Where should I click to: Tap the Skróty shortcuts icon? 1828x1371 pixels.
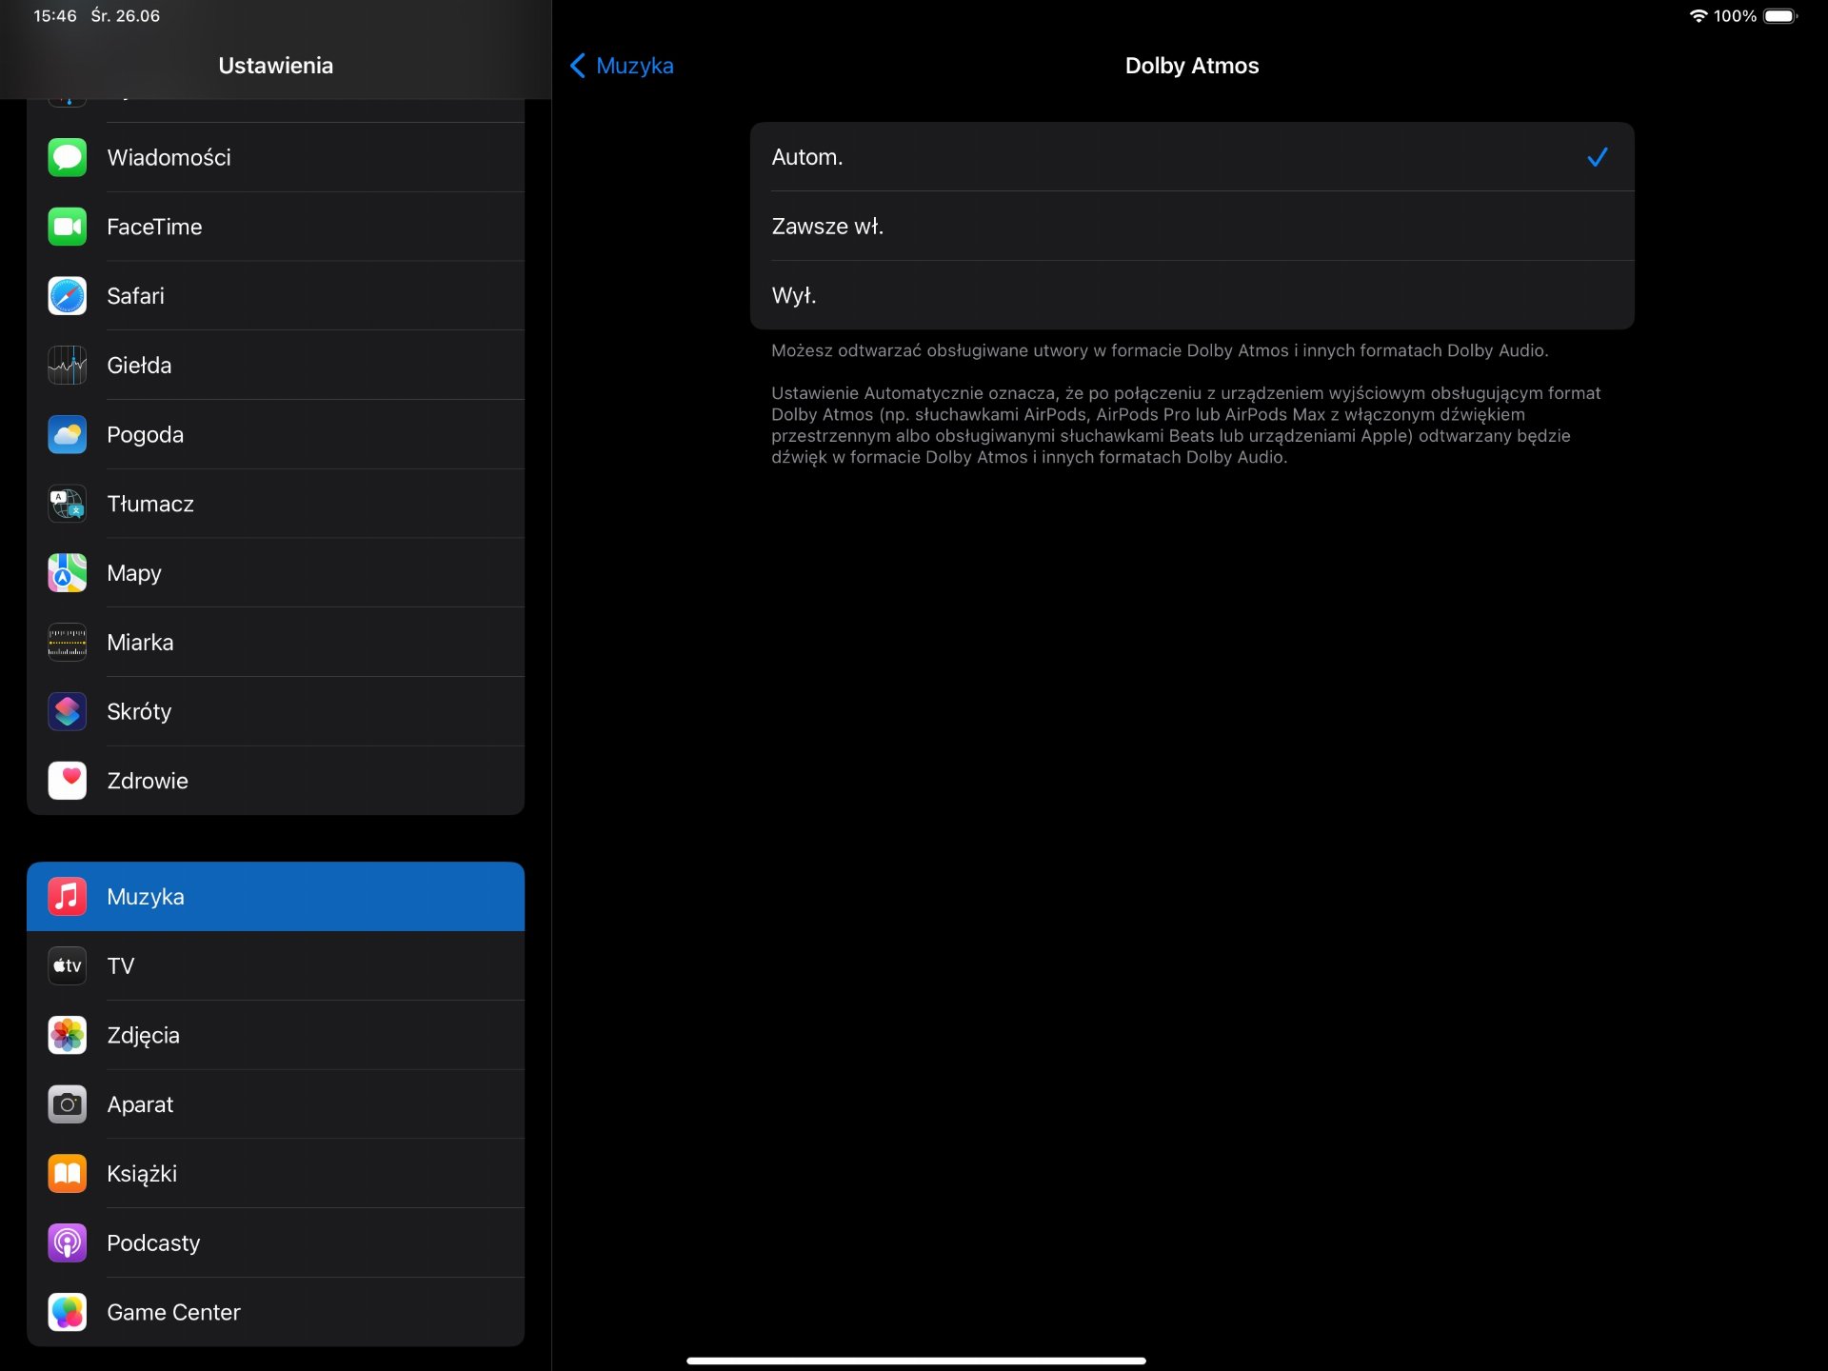click(68, 711)
